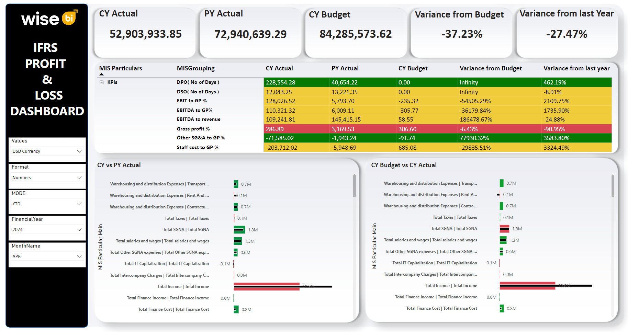Select the Variance from last Year card -27.47%
This screenshot has width=628, height=332.
point(567,34)
